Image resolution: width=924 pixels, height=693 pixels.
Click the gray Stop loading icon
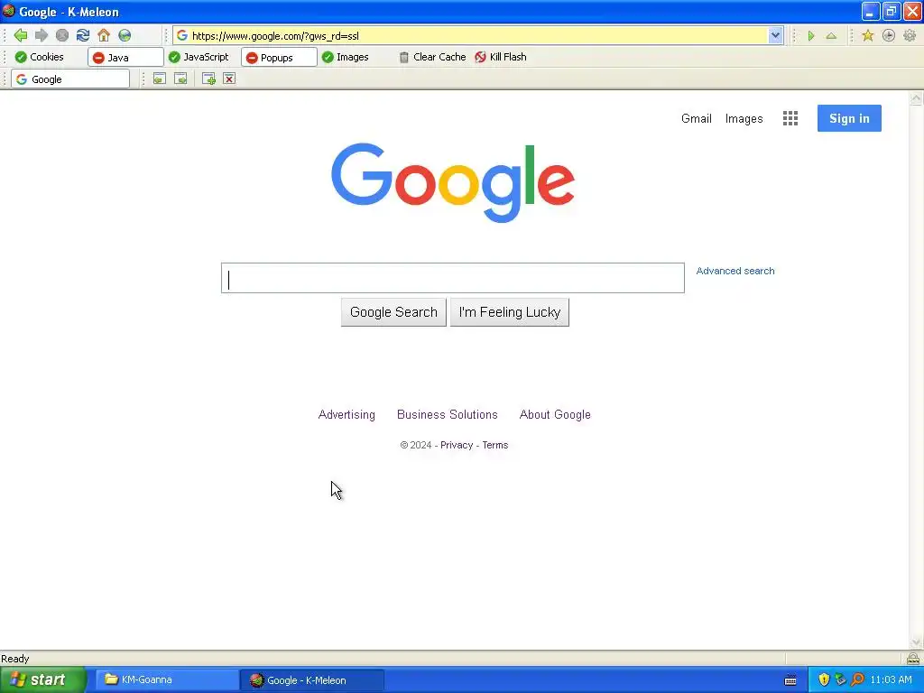coord(62,35)
